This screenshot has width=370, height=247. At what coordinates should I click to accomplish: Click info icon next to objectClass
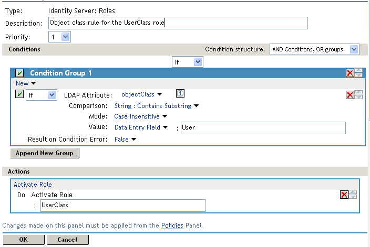(179, 94)
